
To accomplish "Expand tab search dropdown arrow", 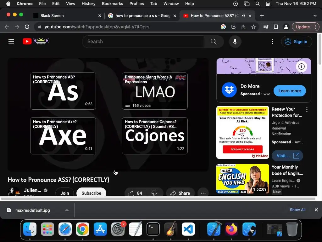I will click(x=315, y=16).
